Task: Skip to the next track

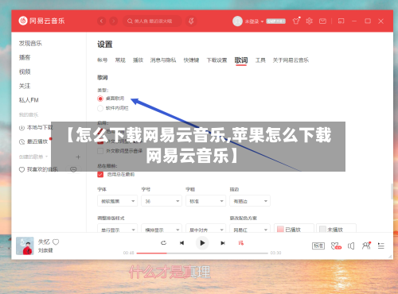Action: click(223, 243)
